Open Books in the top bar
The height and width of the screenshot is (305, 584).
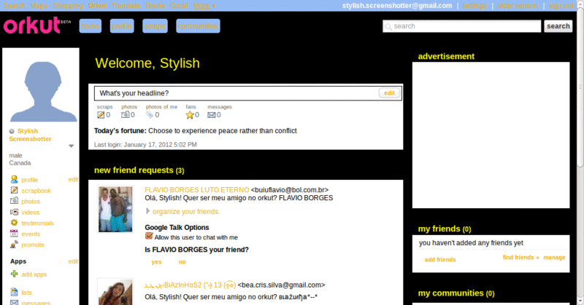click(x=155, y=6)
